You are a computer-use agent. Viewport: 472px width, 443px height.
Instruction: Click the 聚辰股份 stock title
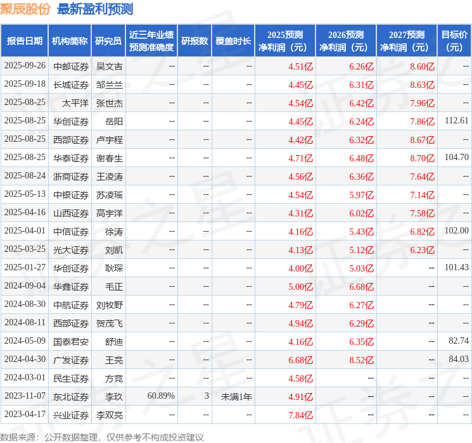coord(27,9)
